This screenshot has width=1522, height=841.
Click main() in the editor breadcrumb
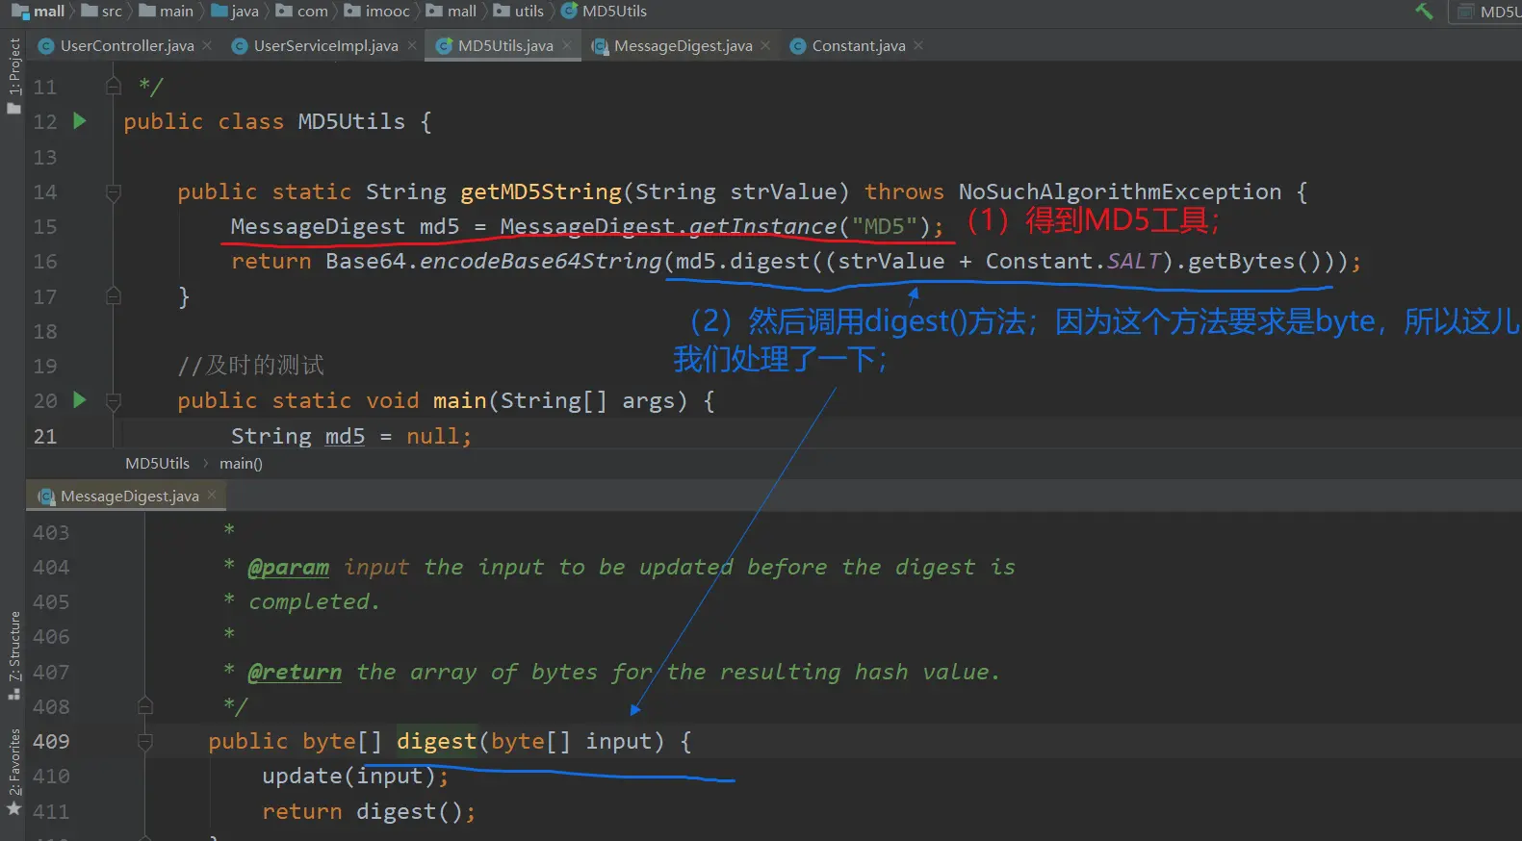click(241, 464)
